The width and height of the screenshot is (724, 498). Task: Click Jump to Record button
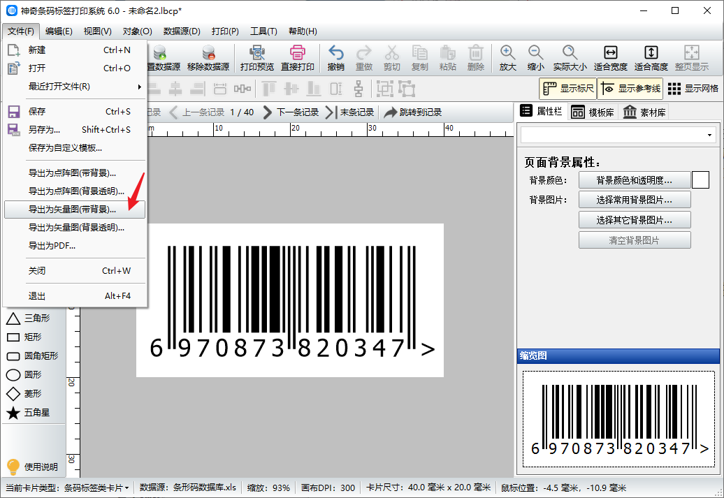(x=413, y=112)
